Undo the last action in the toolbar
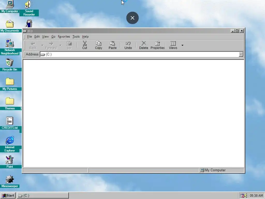 click(128, 45)
